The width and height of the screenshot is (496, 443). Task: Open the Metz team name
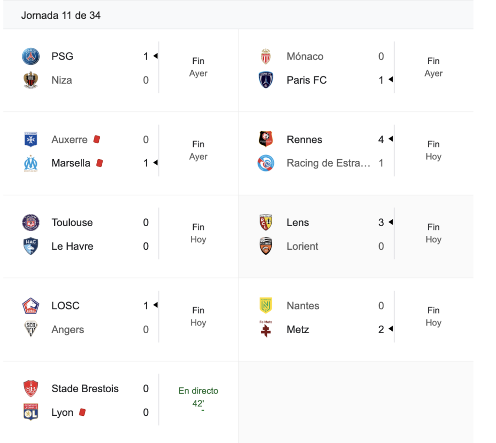click(x=298, y=330)
